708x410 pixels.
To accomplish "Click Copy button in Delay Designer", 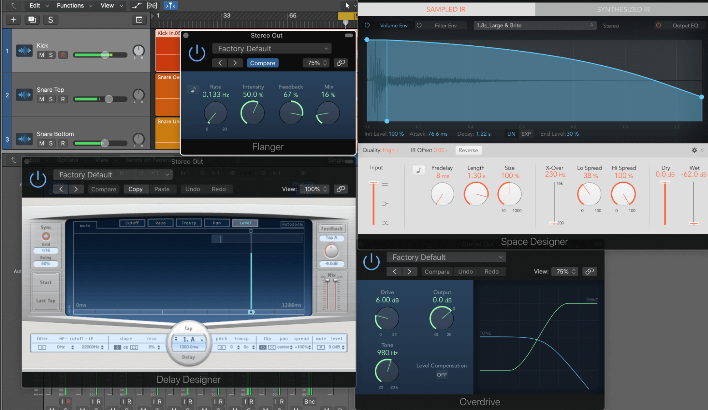I will pyautogui.click(x=135, y=189).
